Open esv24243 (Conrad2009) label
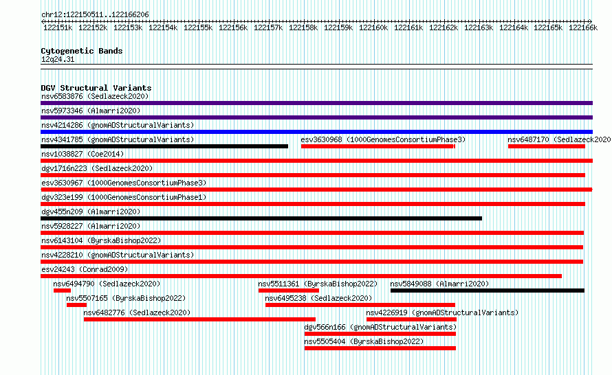 (x=85, y=269)
